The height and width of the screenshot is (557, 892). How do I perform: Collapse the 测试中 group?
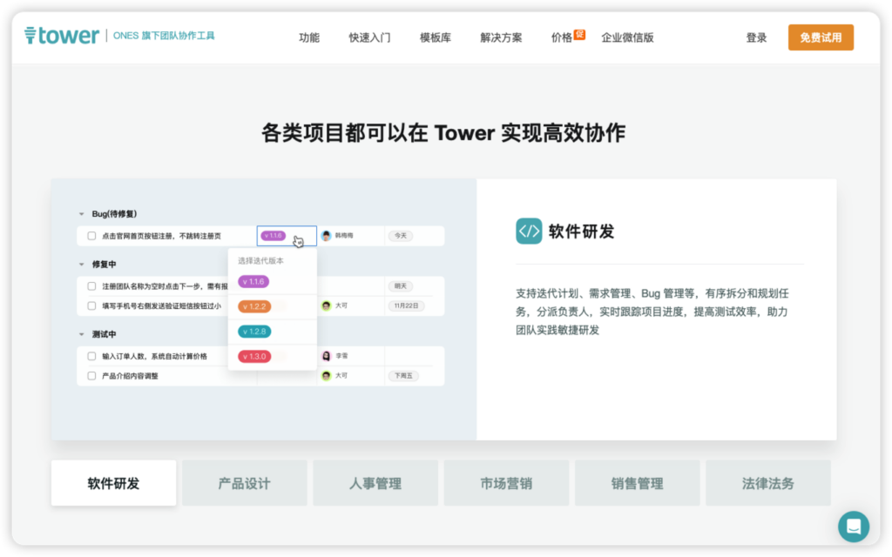coord(81,334)
